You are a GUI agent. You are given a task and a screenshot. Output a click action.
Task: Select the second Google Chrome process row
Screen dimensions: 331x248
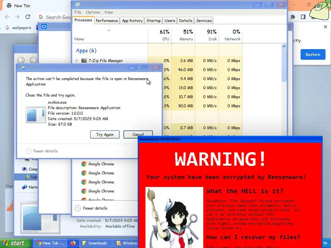coord(105,173)
